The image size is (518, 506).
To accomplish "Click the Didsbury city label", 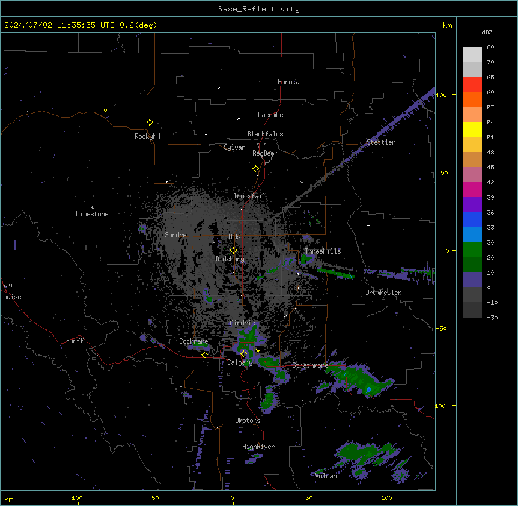I will (230, 259).
